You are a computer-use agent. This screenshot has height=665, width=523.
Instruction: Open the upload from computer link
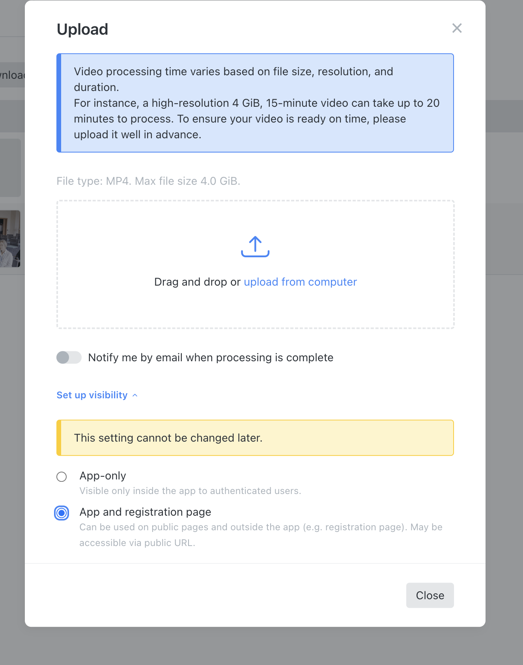coord(300,282)
